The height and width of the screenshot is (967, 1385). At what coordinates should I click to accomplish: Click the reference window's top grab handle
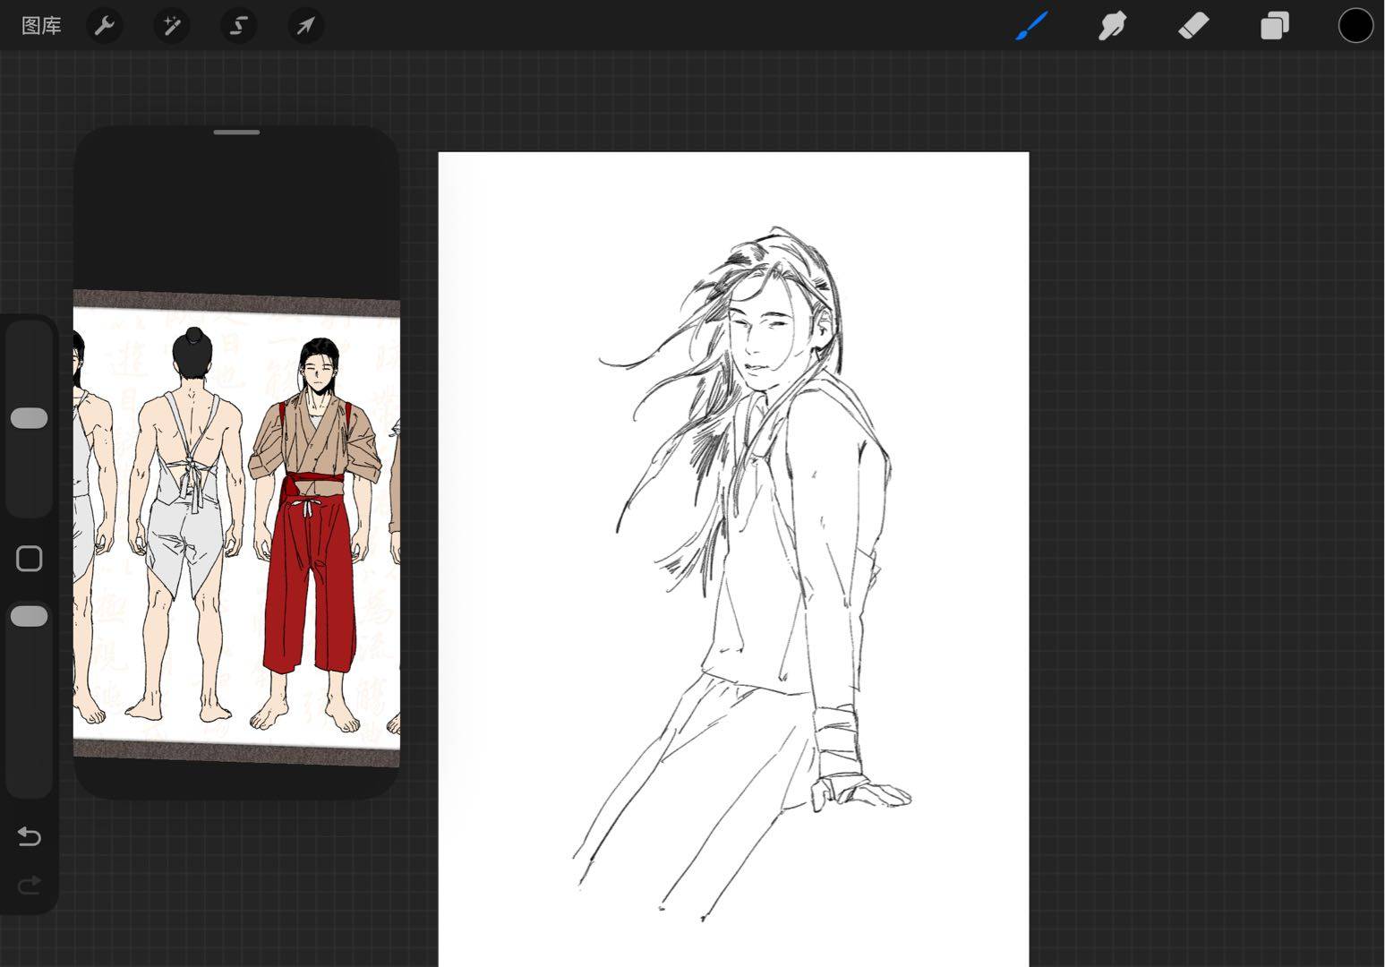tap(236, 133)
